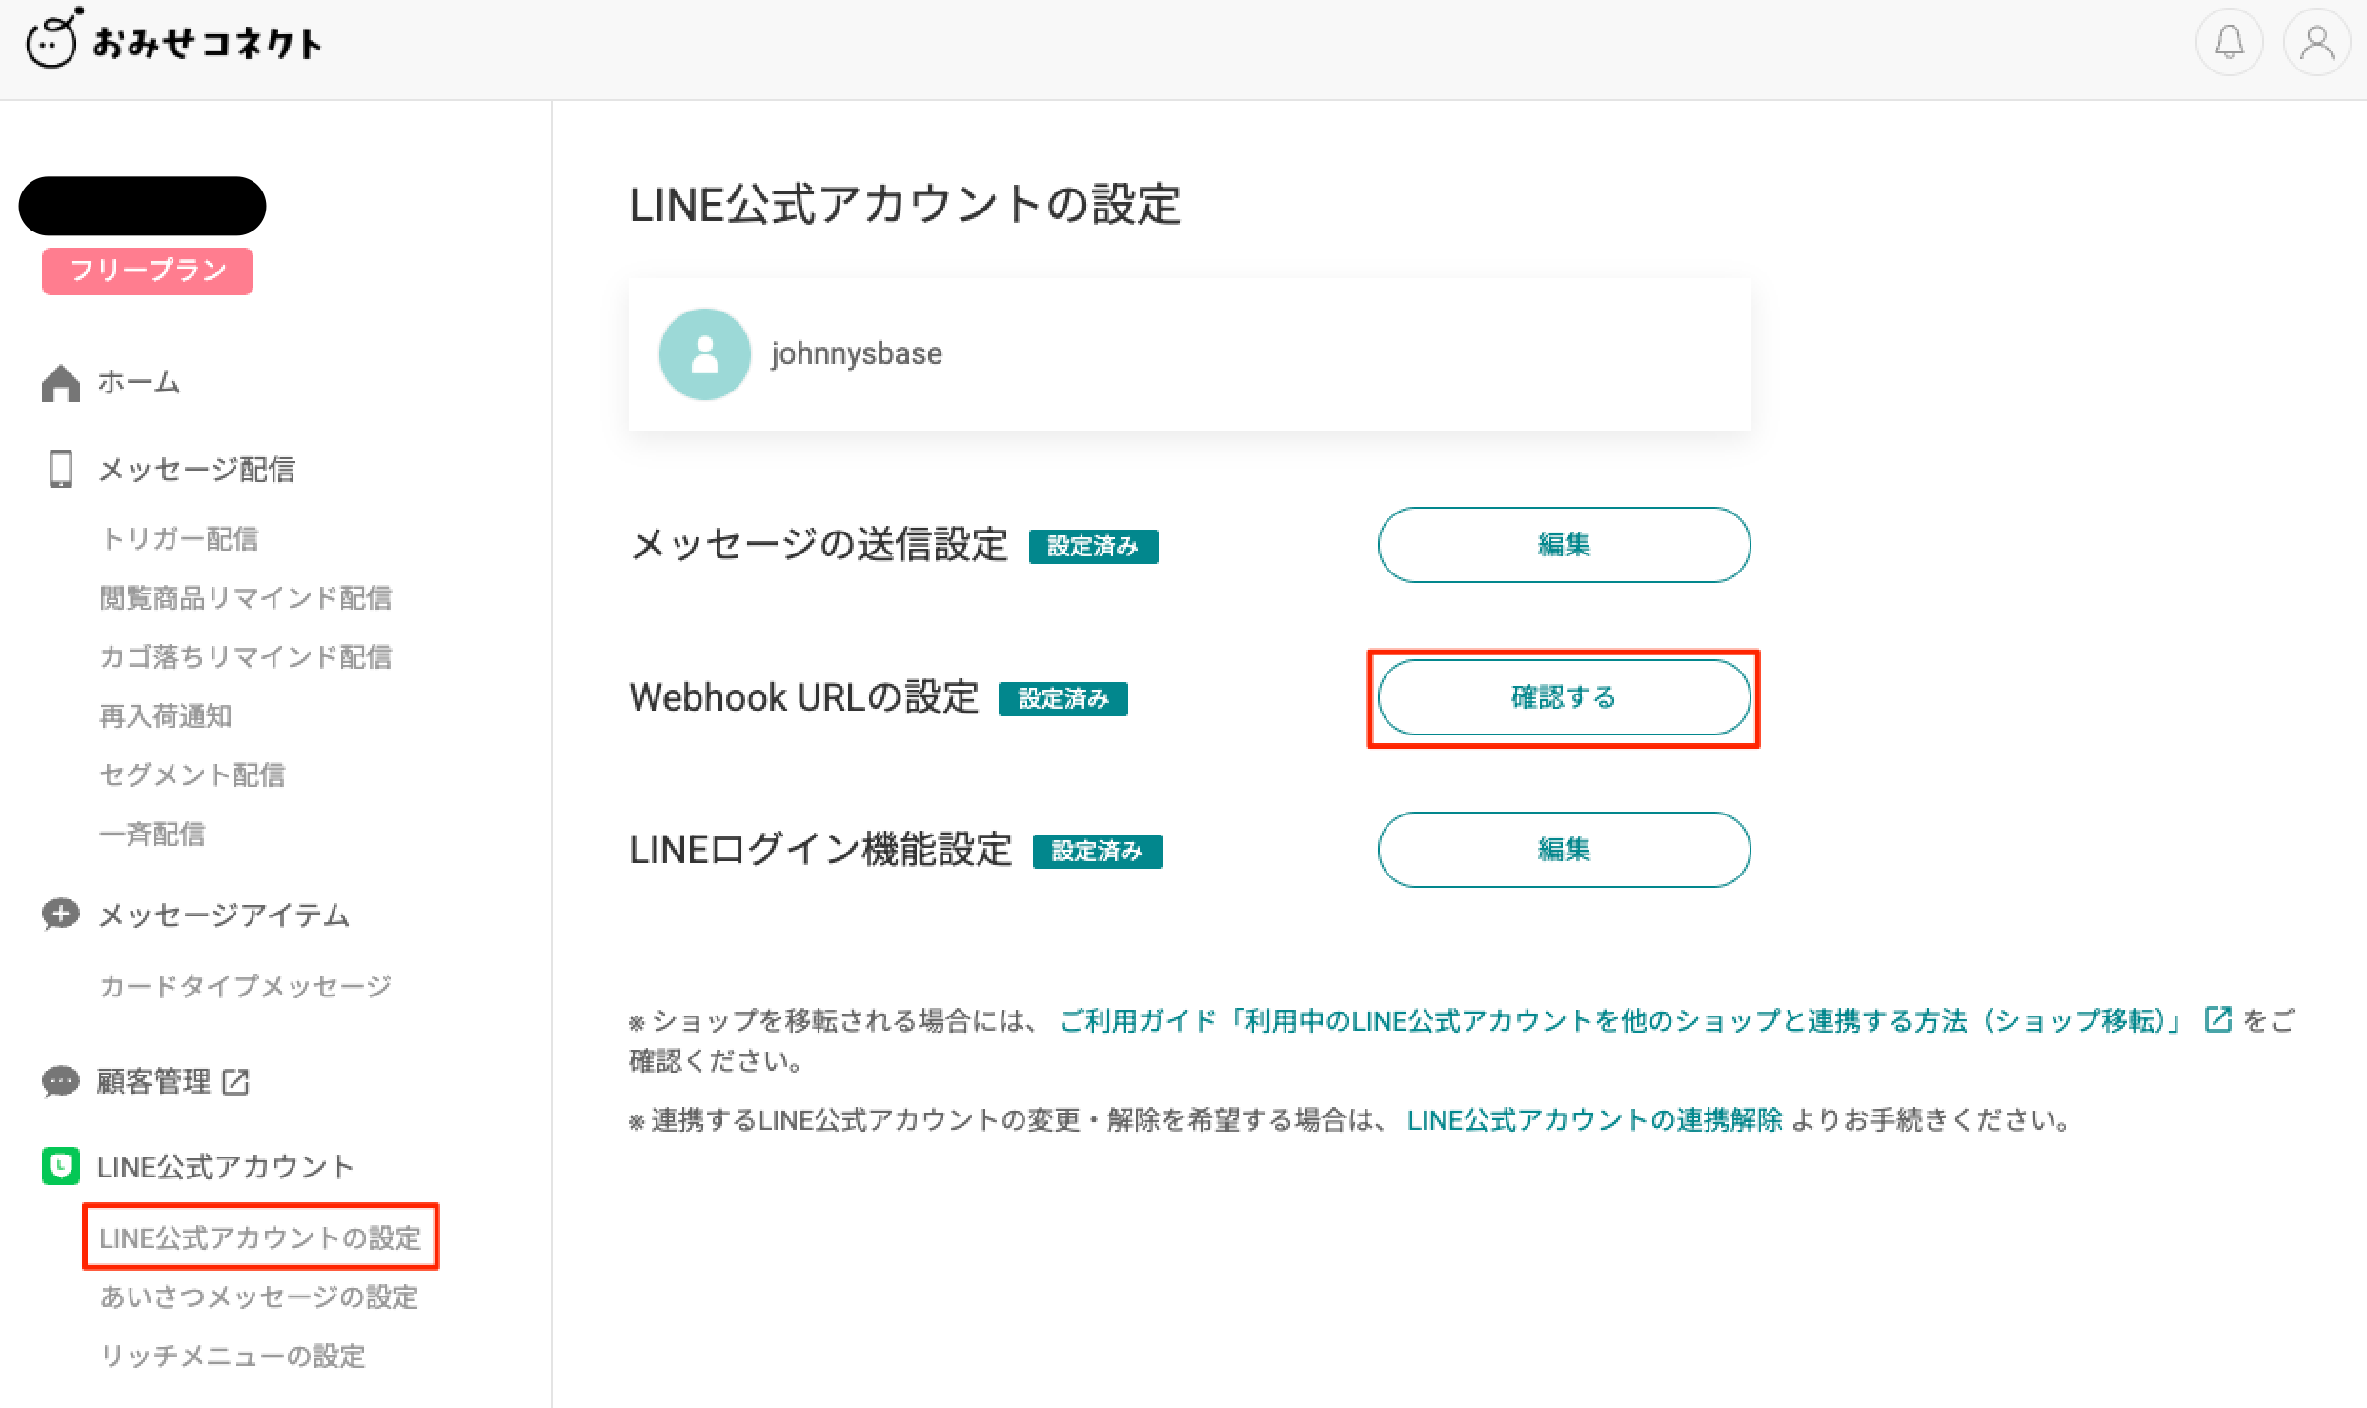
Task: Select the ホーム home icon
Action: [61, 382]
